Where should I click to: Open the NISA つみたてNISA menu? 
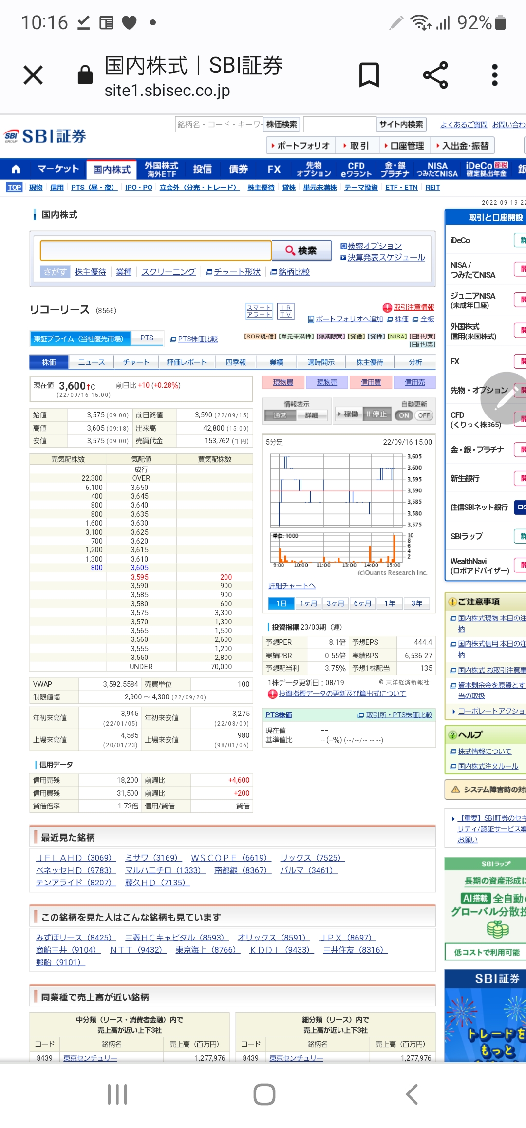(437, 169)
